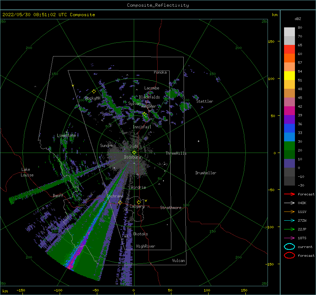Image resolution: width=316 pixels, height=295 pixels.
Task: Click the Stettler label on the map
Action: [205, 101]
